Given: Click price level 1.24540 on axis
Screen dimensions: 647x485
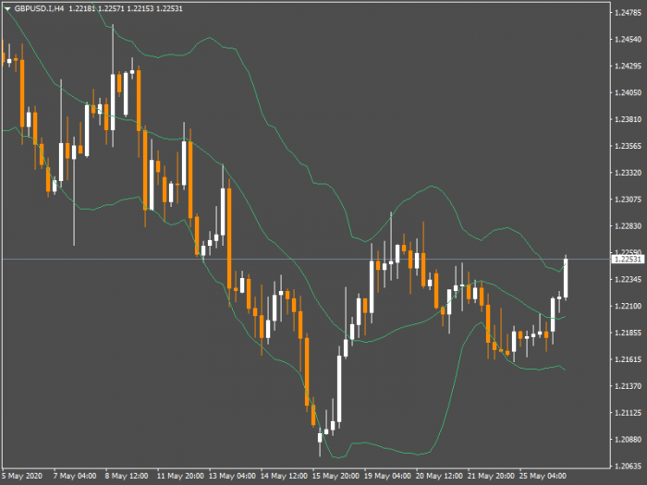Looking at the screenshot, I should 628,39.
